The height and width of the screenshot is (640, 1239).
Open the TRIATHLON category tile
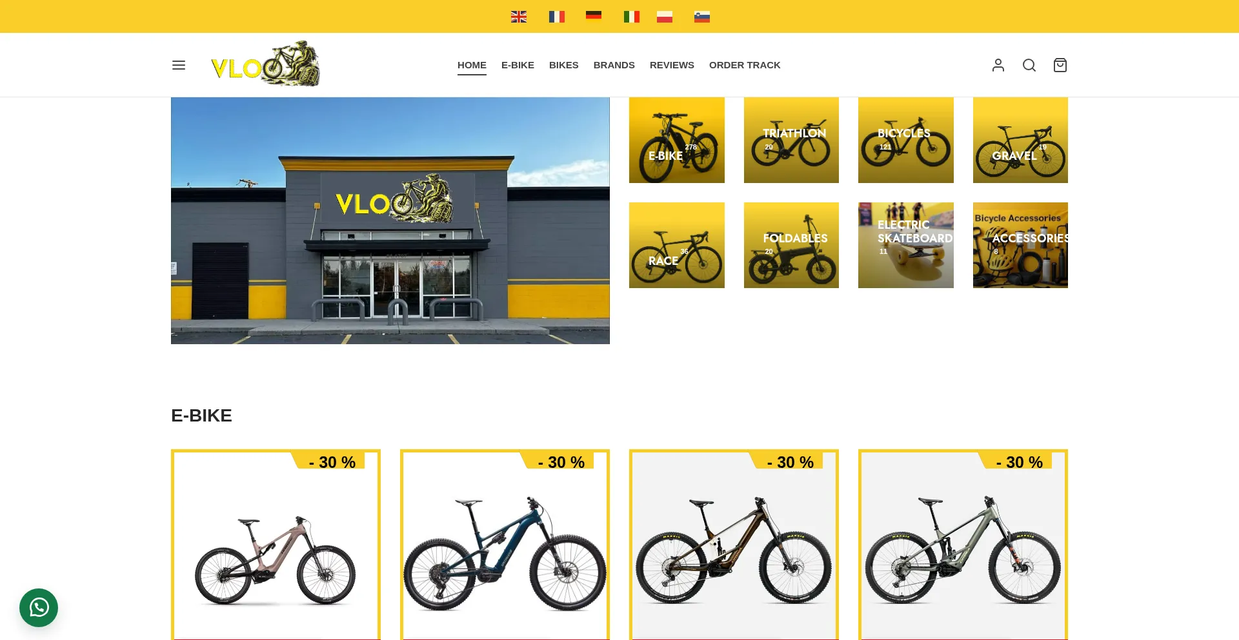tap(791, 140)
